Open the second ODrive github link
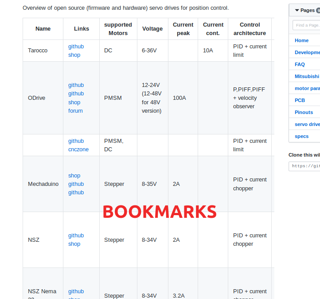320x299 pixels. click(x=76, y=94)
